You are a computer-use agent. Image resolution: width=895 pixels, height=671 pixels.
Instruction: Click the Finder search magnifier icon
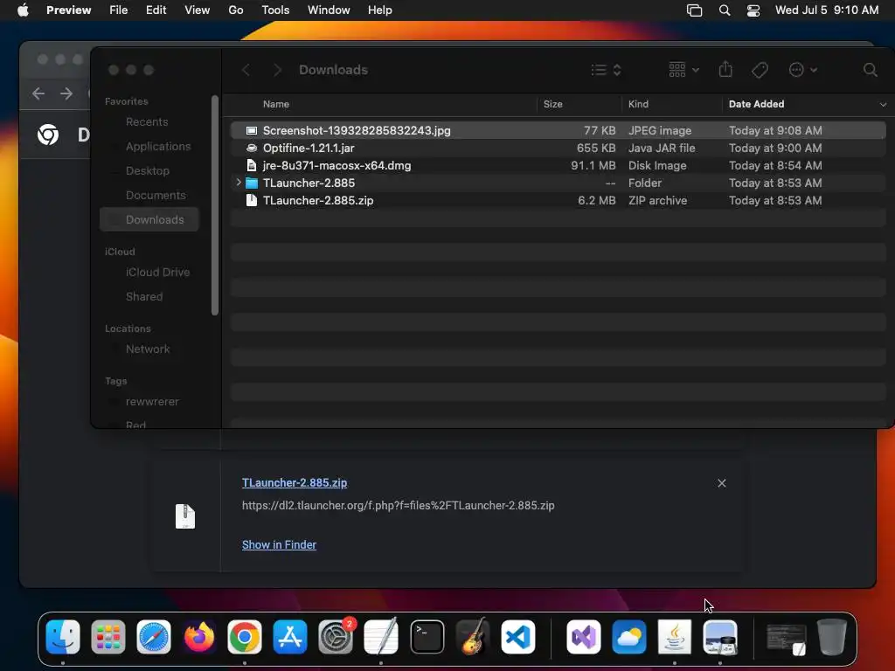pos(870,70)
